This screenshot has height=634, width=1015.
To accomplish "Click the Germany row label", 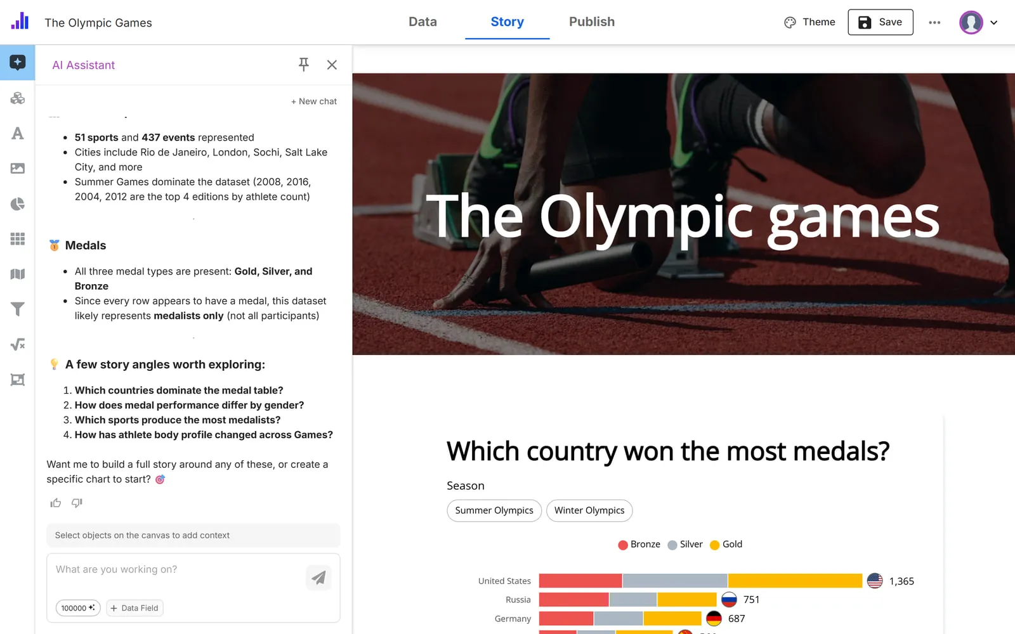I will 513,619.
